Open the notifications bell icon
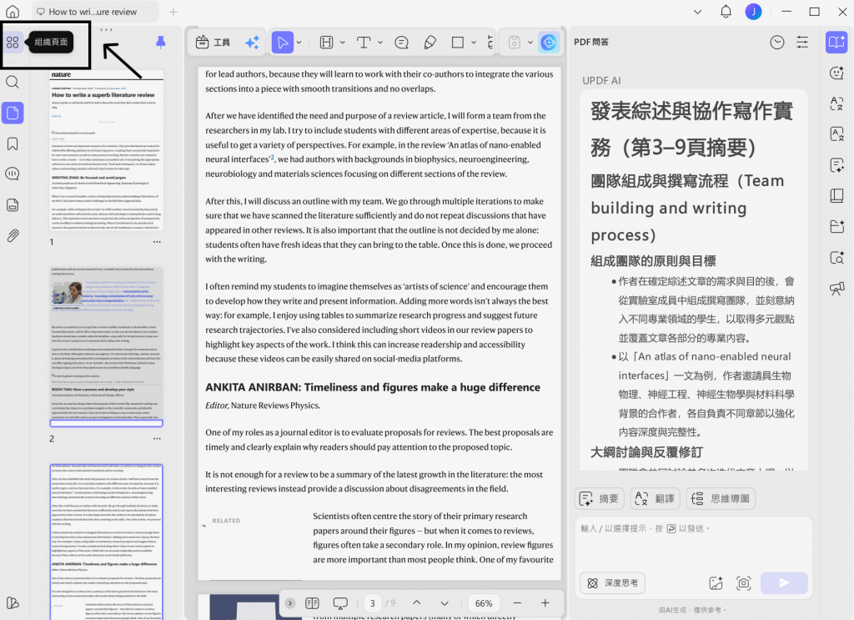 click(726, 12)
